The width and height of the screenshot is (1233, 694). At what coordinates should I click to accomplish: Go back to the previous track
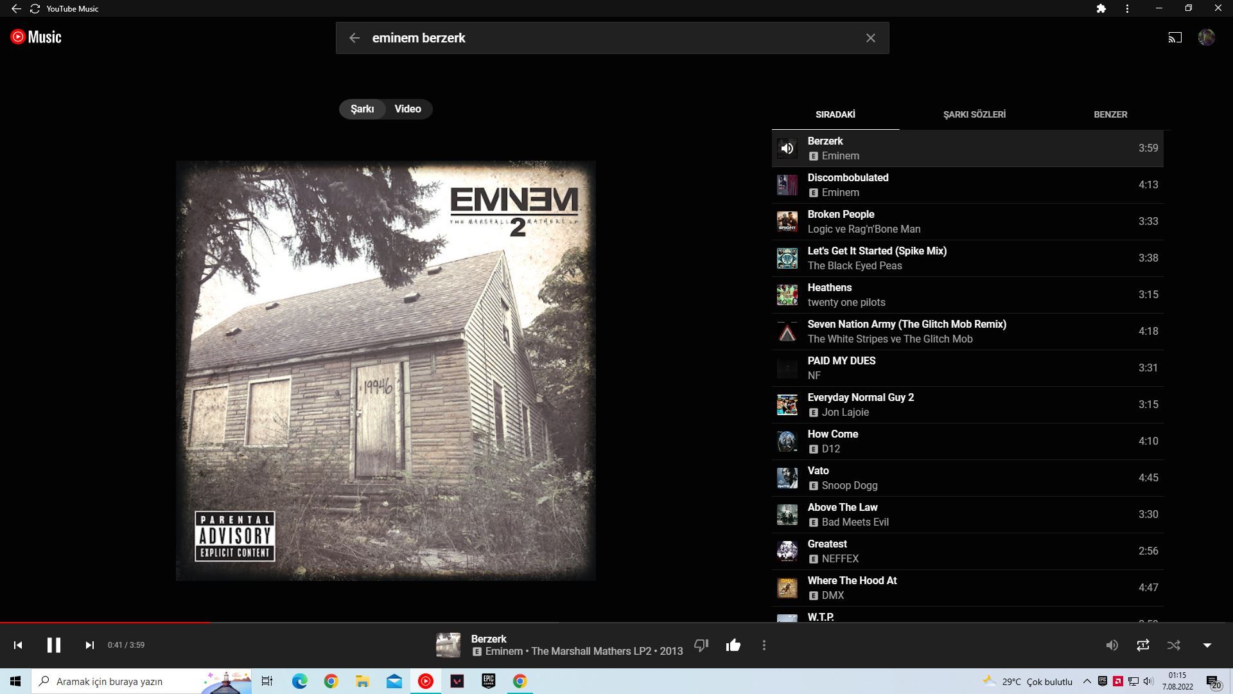[x=18, y=645]
